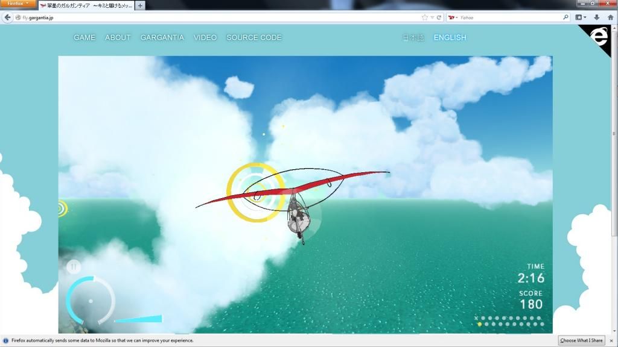The image size is (618, 347).
Task: Open the Firefox downloads arrow icon
Action: point(596,17)
